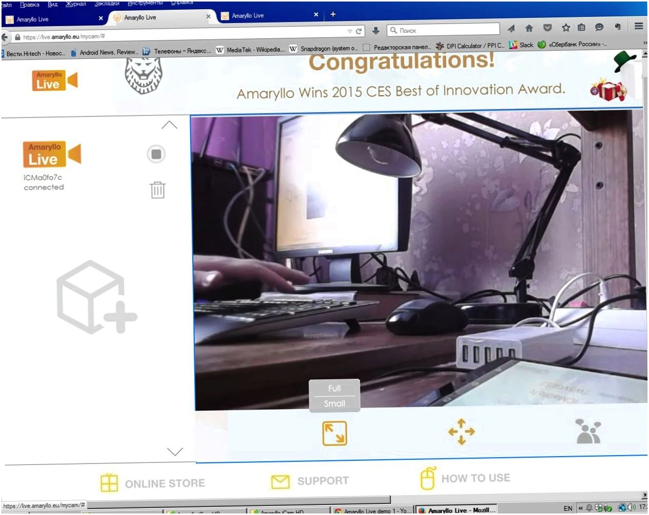Go back with browser back arrow
The height and width of the screenshot is (515, 649).
pyautogui.click(x=5, y=37)
